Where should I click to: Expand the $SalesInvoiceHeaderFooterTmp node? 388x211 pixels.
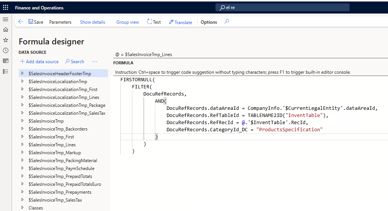[23, 73]
